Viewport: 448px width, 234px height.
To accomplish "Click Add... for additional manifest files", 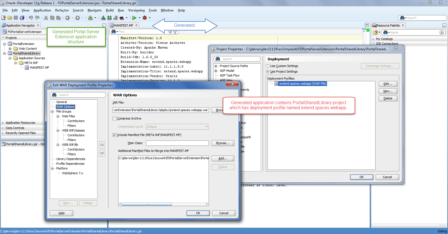I will click(223, 158).
